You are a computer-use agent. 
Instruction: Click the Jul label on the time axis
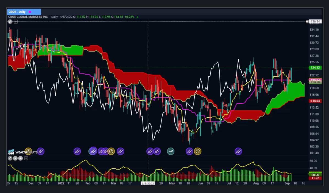click(229, 183)
